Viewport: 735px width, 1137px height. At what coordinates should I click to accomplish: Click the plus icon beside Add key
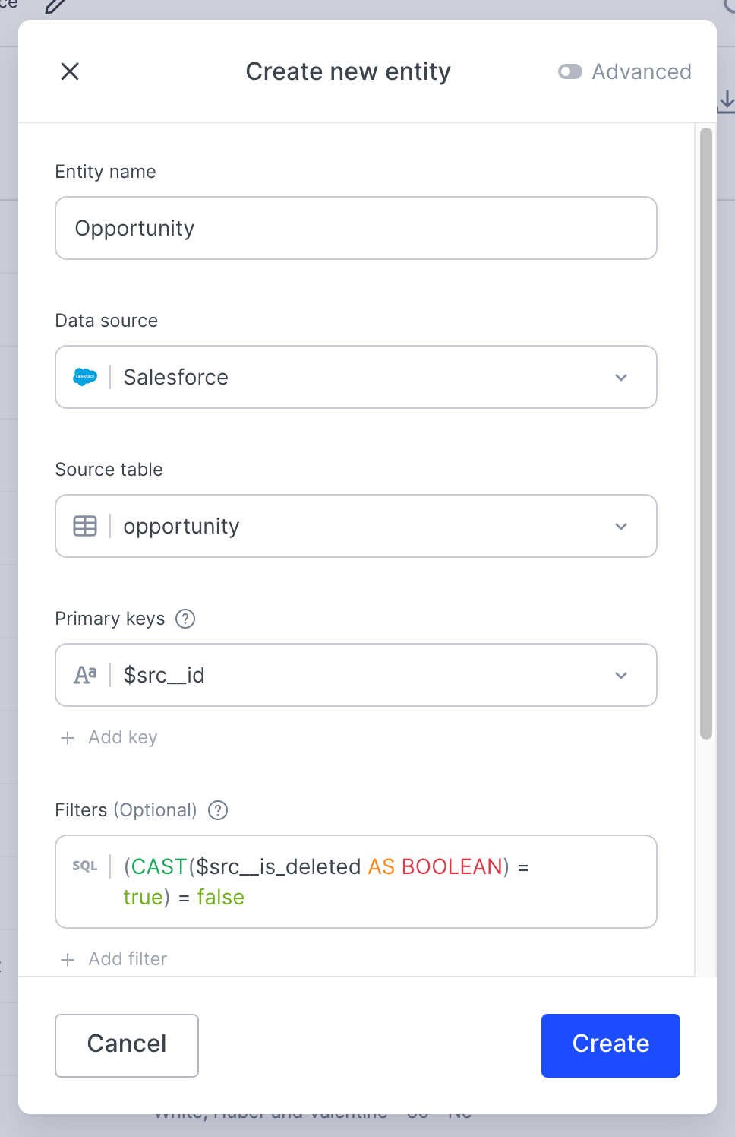coord(68,738)
